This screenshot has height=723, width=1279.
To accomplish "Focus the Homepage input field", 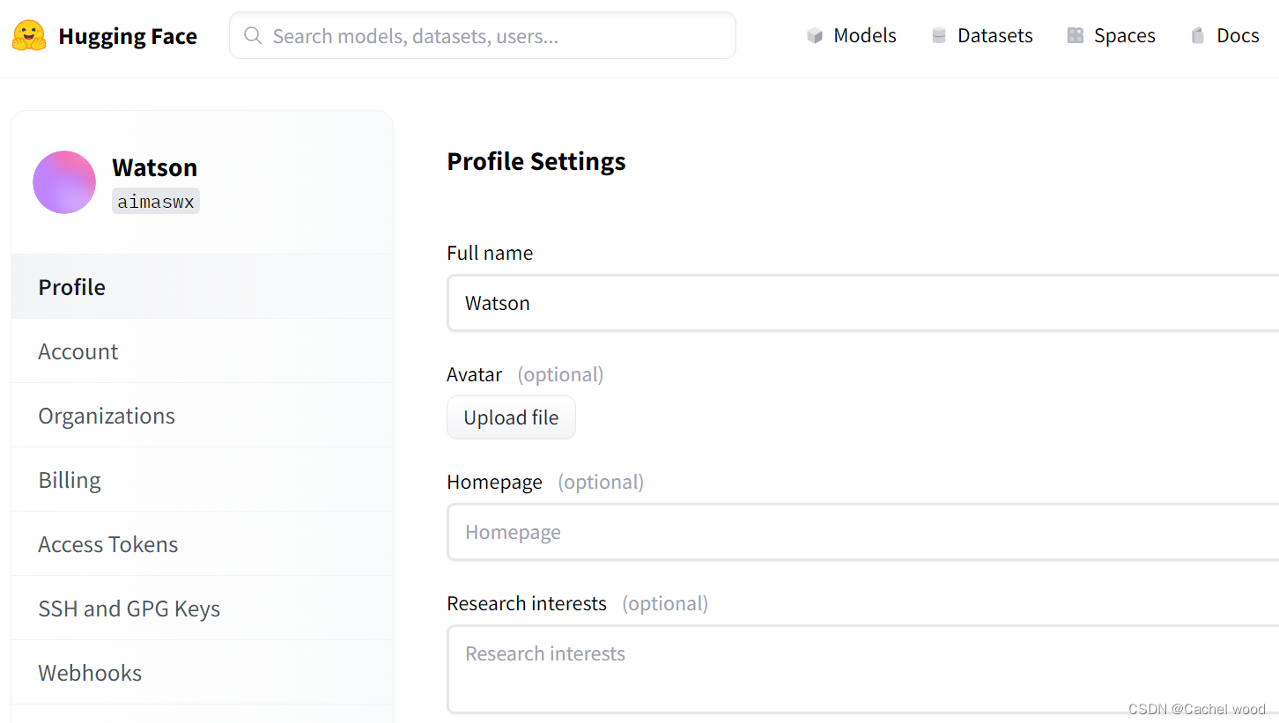I will [863, 532].
